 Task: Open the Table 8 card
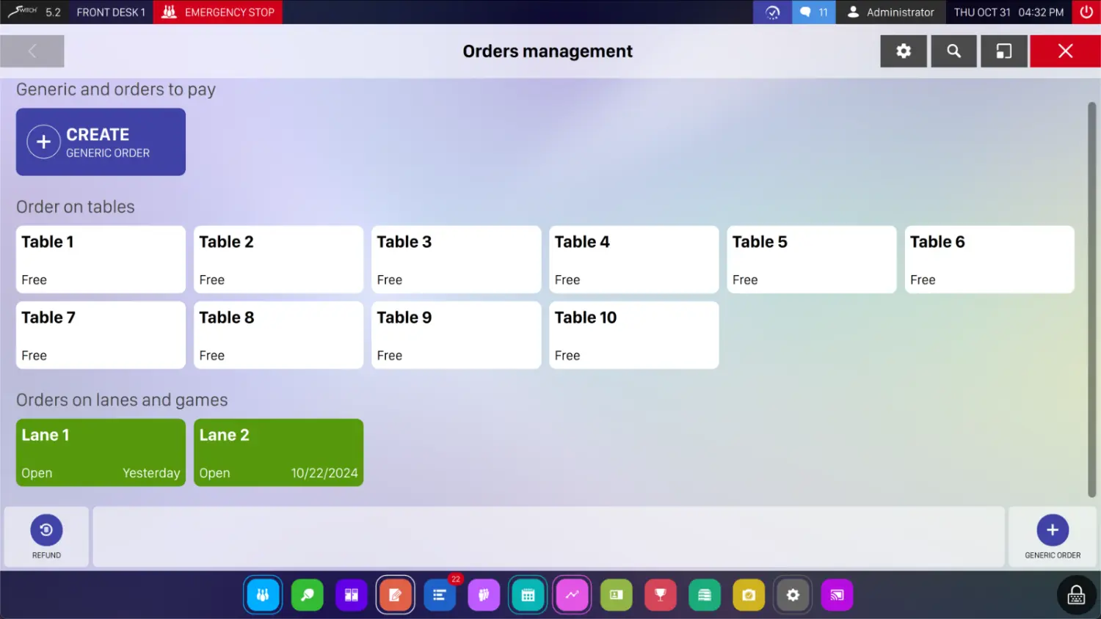pyautogui.click(x=278, y=335)
